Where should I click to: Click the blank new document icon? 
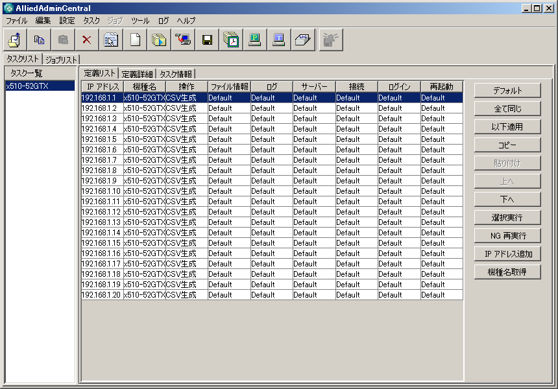coord(135,40)
